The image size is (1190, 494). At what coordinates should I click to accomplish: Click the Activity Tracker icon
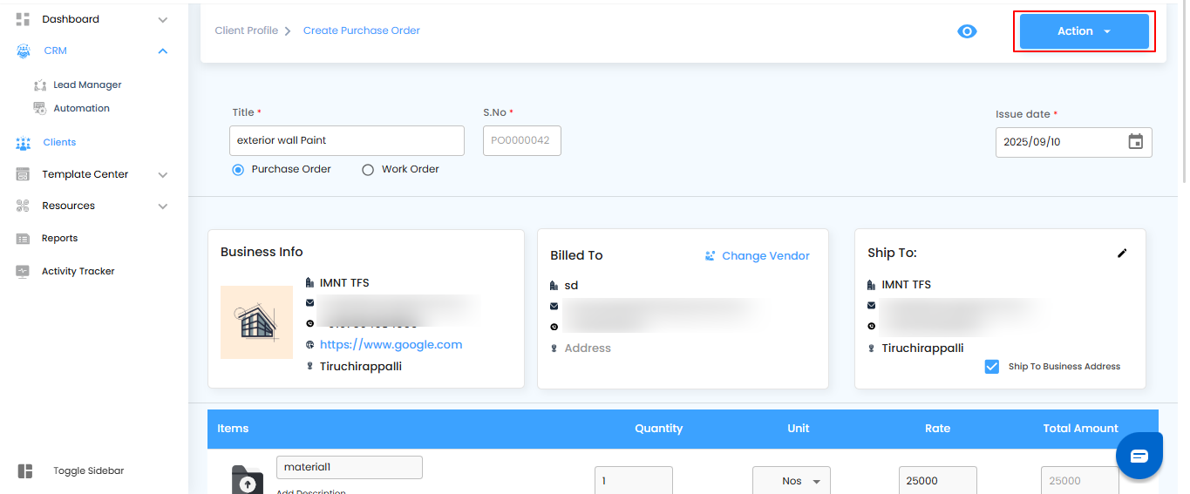click(24, 271)
